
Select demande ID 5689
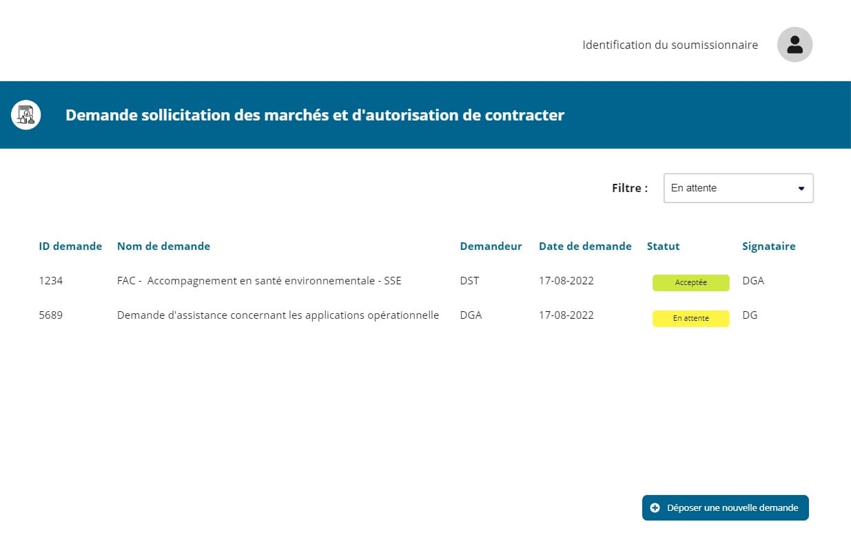[50, 315]
